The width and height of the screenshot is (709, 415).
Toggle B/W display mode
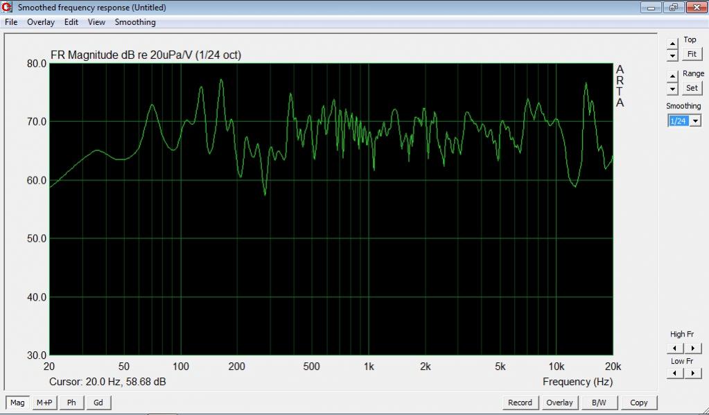coord(599,403)
